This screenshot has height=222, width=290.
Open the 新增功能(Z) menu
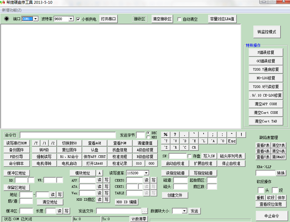(12, 10)
